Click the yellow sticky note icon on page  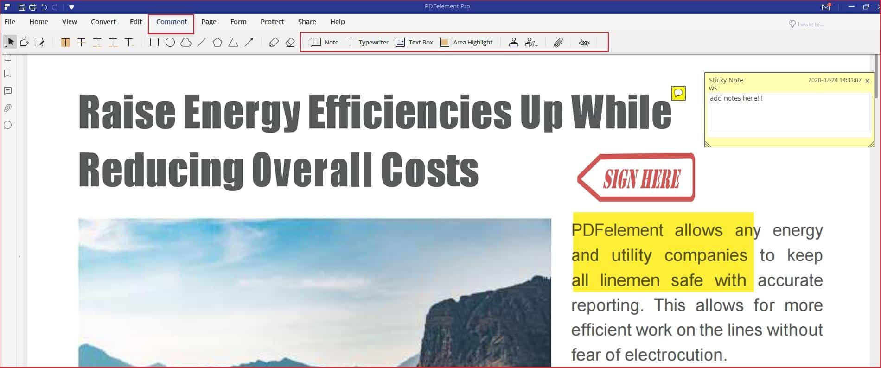[x=678, y=93]
